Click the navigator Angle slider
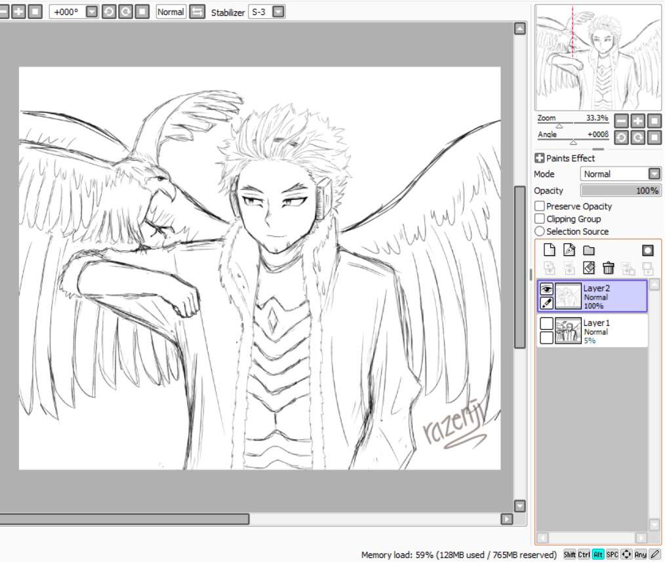Image resolution: width=665 pixels, height=562 pixels. pos(573,141)
